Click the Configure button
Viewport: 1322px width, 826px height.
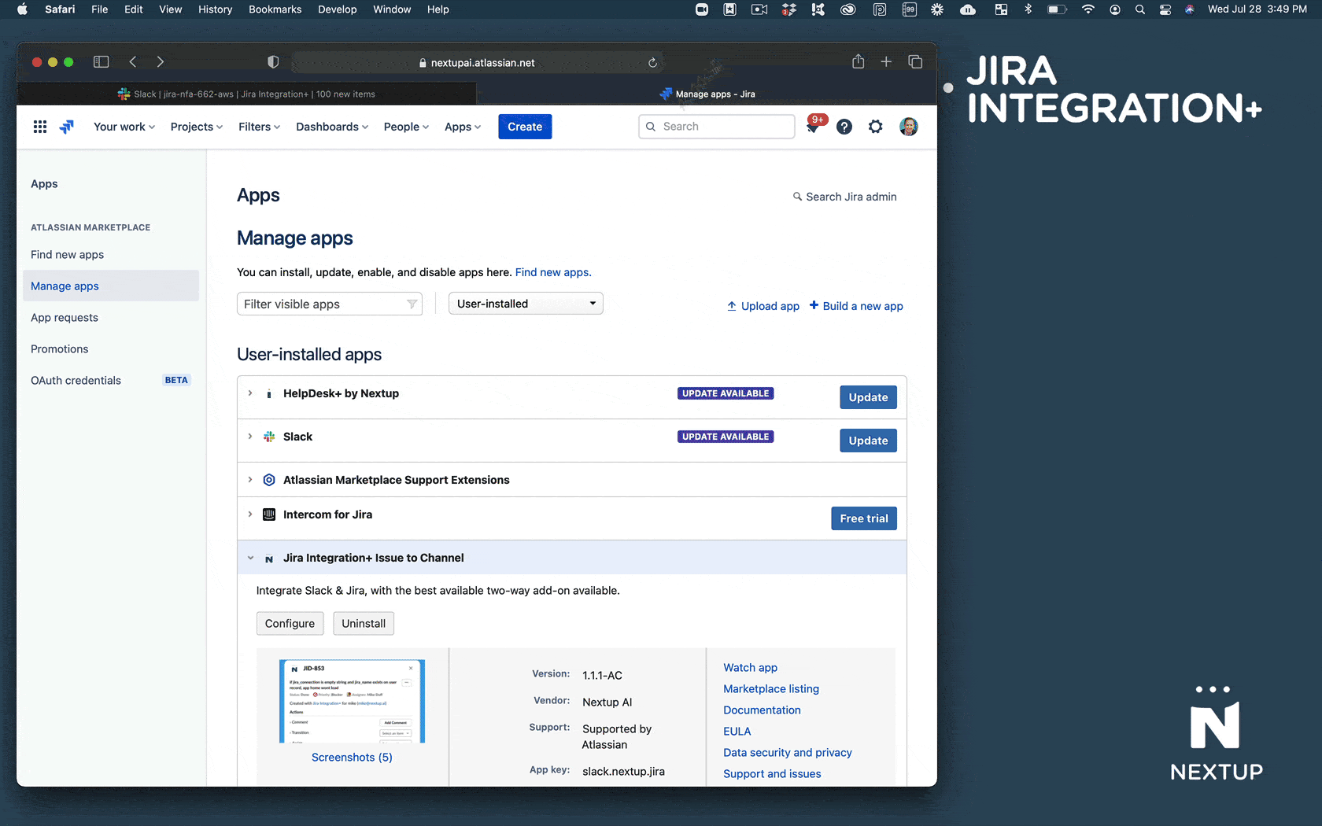click(290, 624)
